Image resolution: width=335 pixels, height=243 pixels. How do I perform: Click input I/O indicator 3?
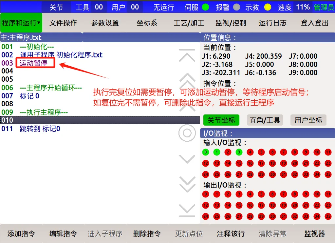(x=239, y=152)
